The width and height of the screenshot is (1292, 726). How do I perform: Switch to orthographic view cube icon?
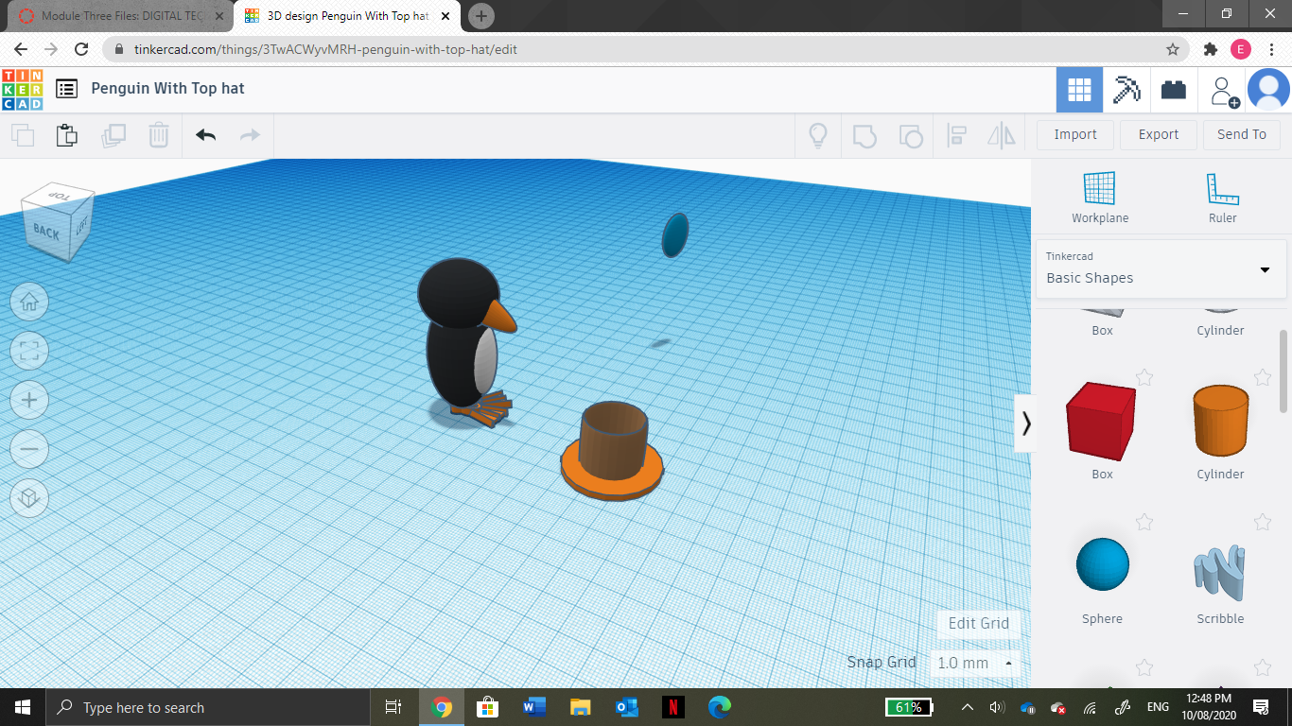29,498
